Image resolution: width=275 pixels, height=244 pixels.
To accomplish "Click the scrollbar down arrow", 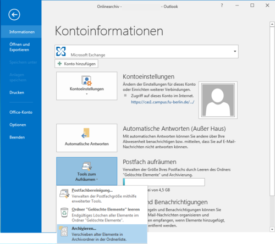I will (x=272, y=229).
